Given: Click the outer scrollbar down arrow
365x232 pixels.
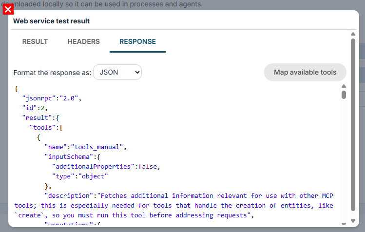Looking at the screenshot, I should point(353,221).
